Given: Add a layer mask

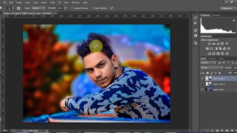Looking at the screenshot, I should pos(217,130).
